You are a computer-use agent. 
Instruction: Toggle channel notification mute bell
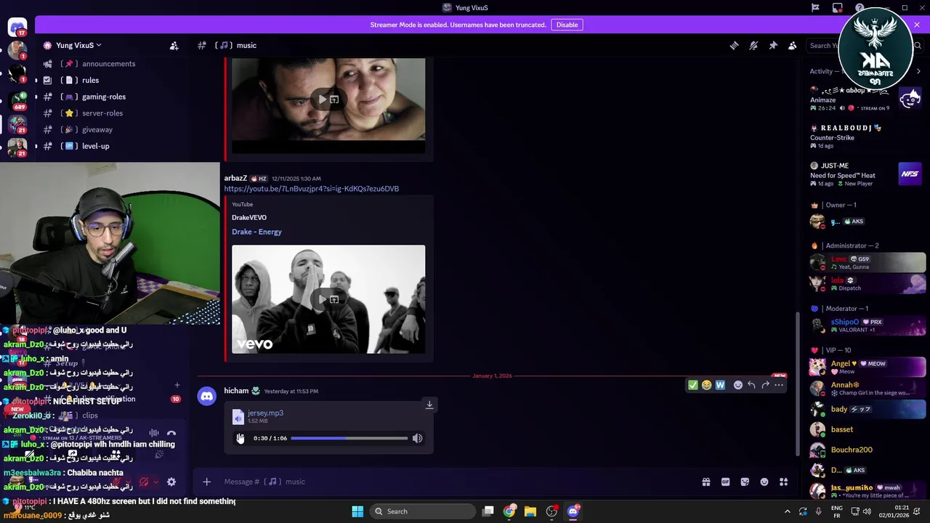point(753,45)
